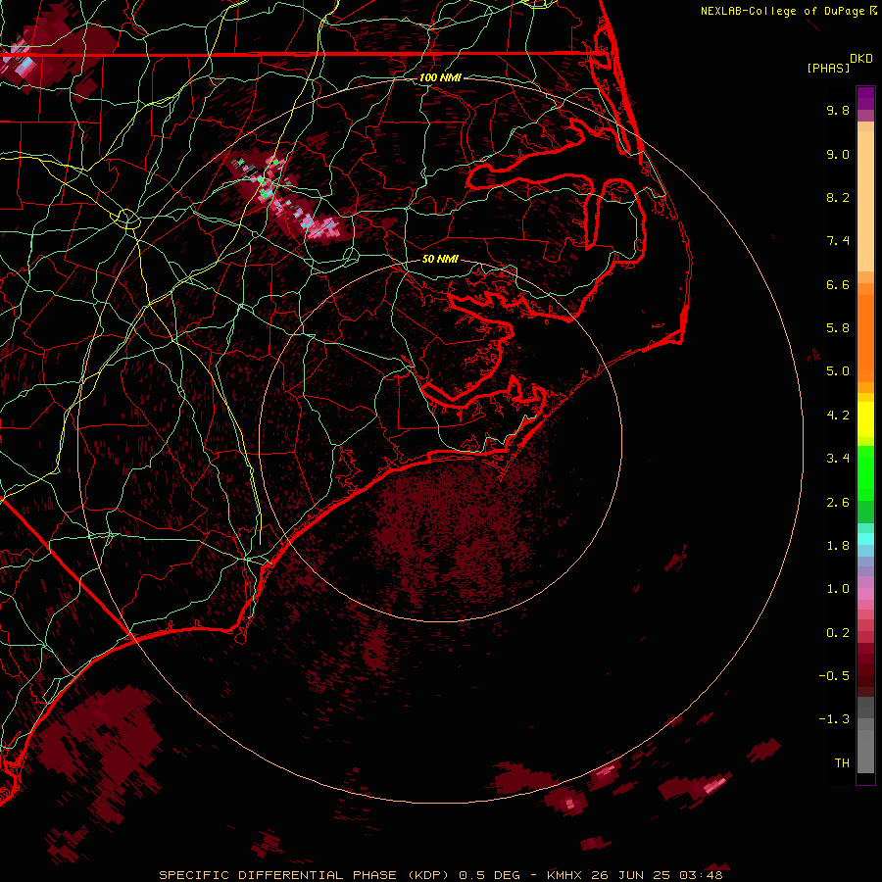
Task: Click the 6.6 scale value
Action: coord(838,284)
